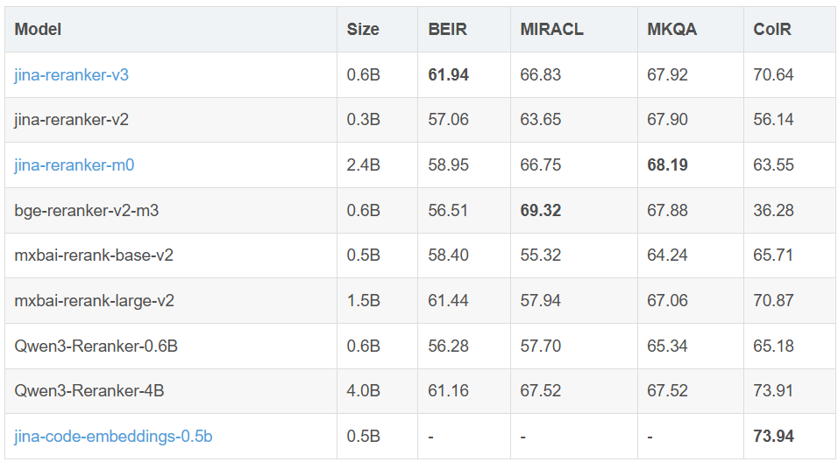The image size is (838, 462).
Task: Select the MKQA column header
Action: point(671,30)
